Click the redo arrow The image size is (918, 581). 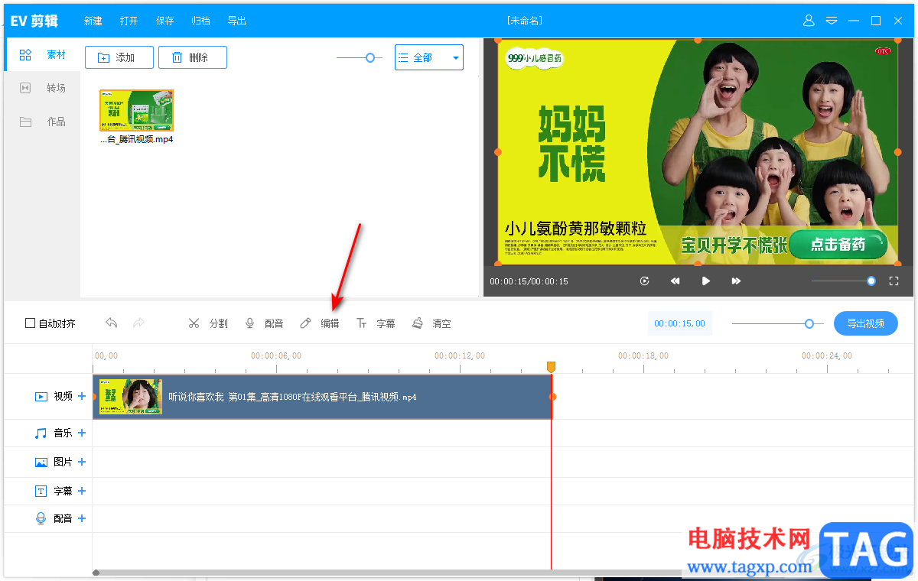tap(139, 323)
